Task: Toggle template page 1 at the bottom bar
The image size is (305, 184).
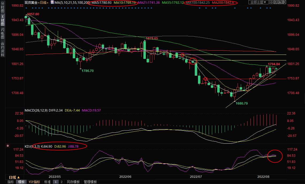Action: 56,182
